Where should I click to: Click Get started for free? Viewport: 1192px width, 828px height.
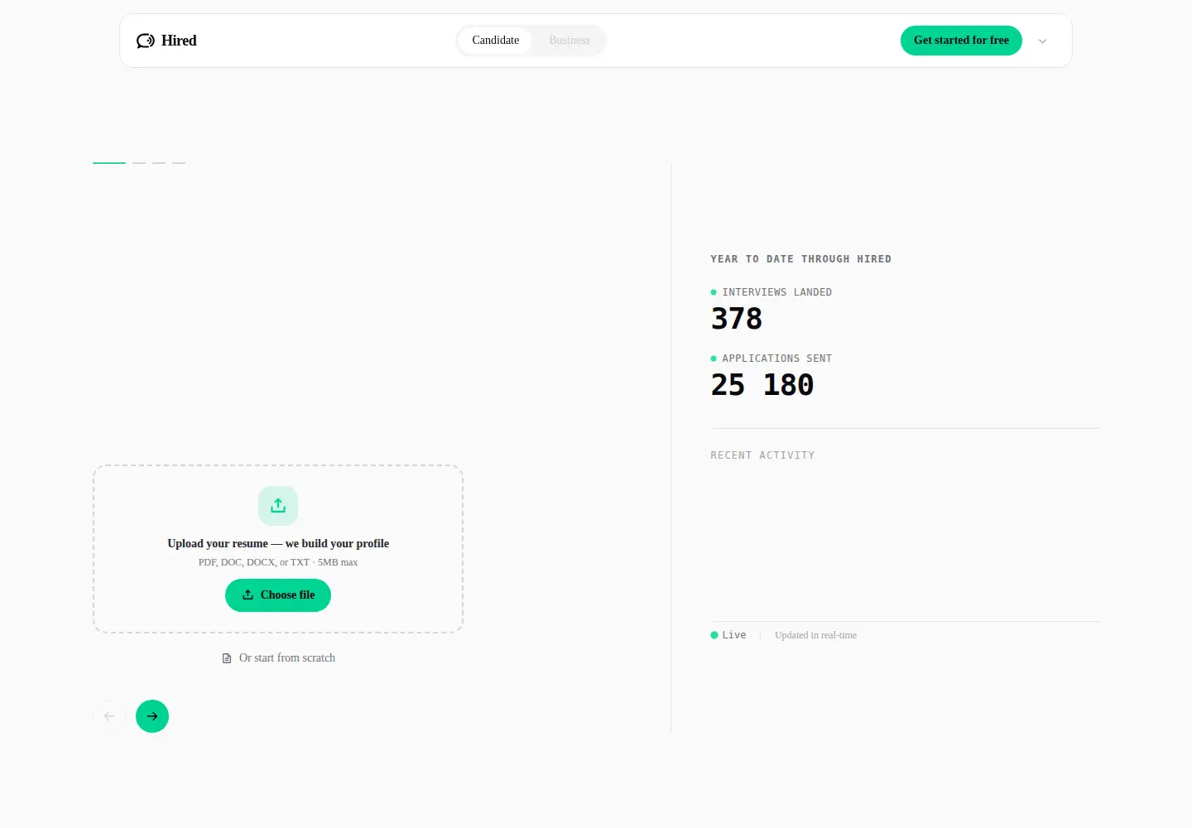961,41
